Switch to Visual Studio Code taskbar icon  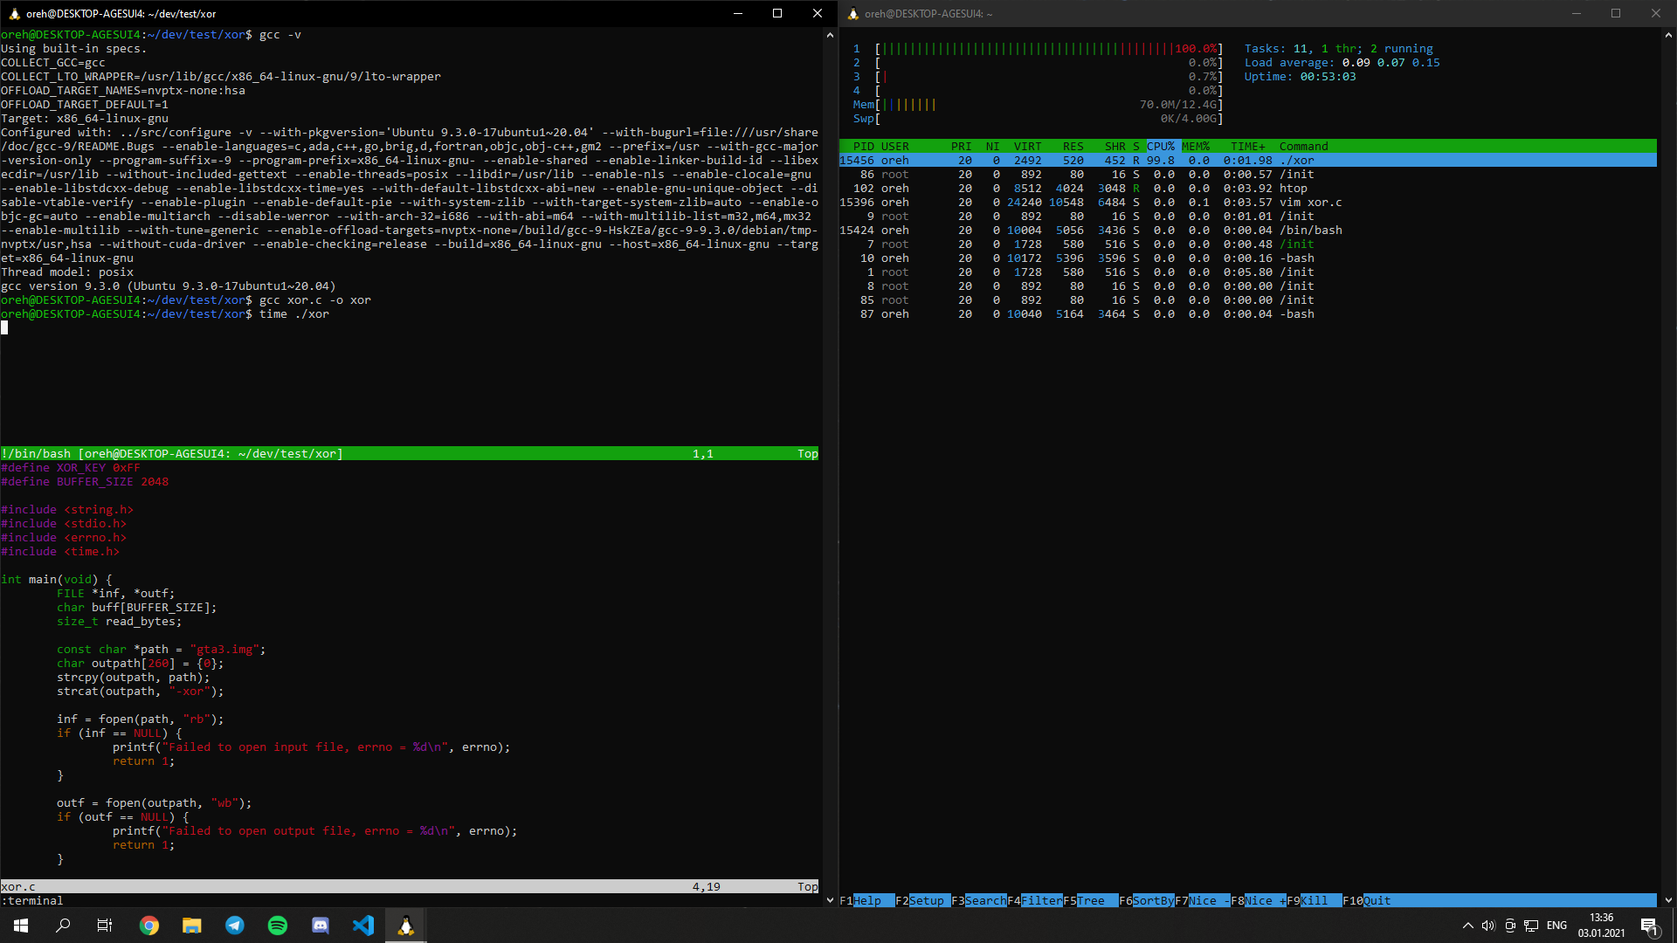coord(363,926)
